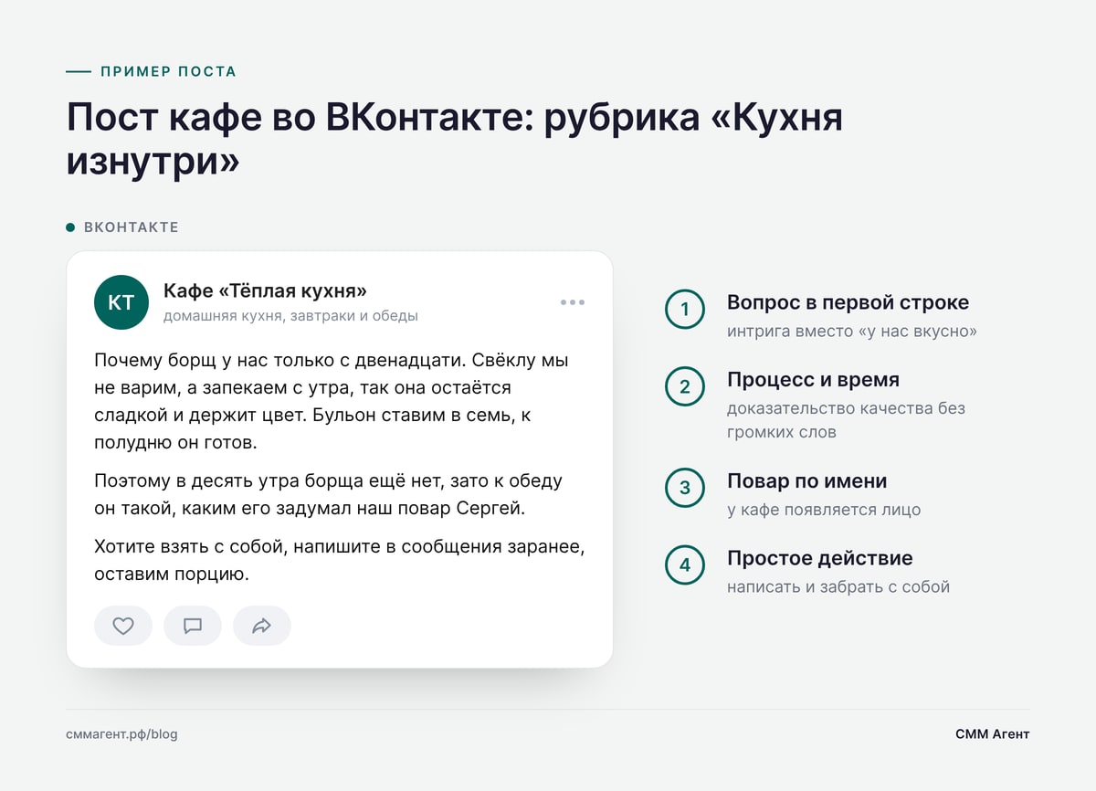This screenshot has width=1096, height=791.
Task: Open comments with the speech bubble icon
Action: point(193,626)
